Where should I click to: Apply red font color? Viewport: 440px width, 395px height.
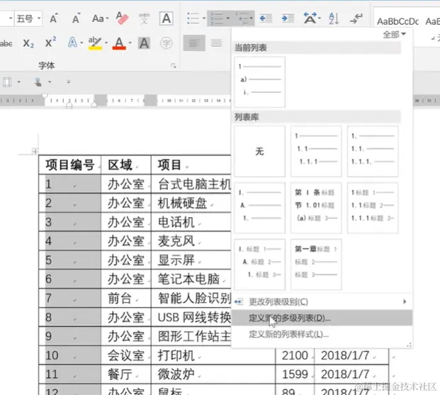pyautogui.click(x=119, y=43)
